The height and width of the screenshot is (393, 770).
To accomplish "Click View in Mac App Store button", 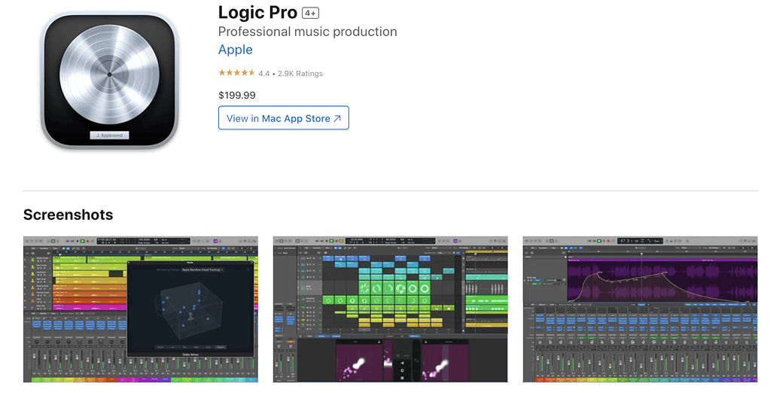I will [x=283, y=118].
